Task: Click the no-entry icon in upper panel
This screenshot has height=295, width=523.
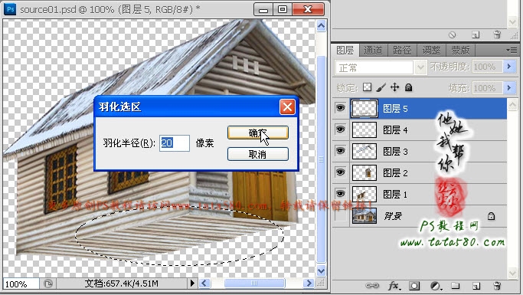Action: point(453,34)
